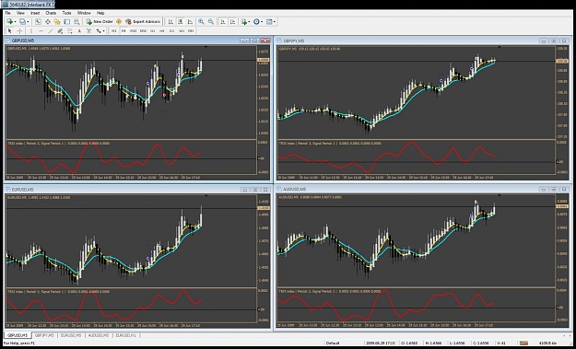Expand the New Chart dropdown arrow
576x349 pixels.
[15, 22]
